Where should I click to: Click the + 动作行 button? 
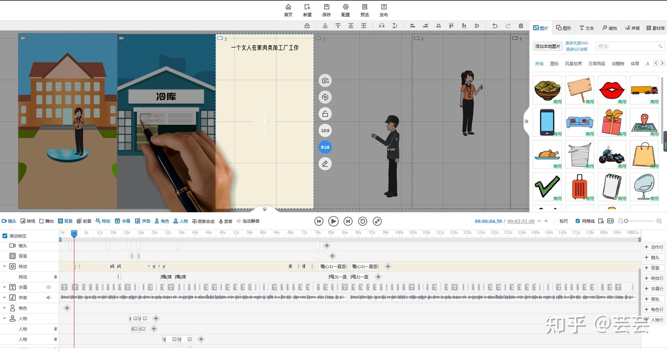(654, 247)
